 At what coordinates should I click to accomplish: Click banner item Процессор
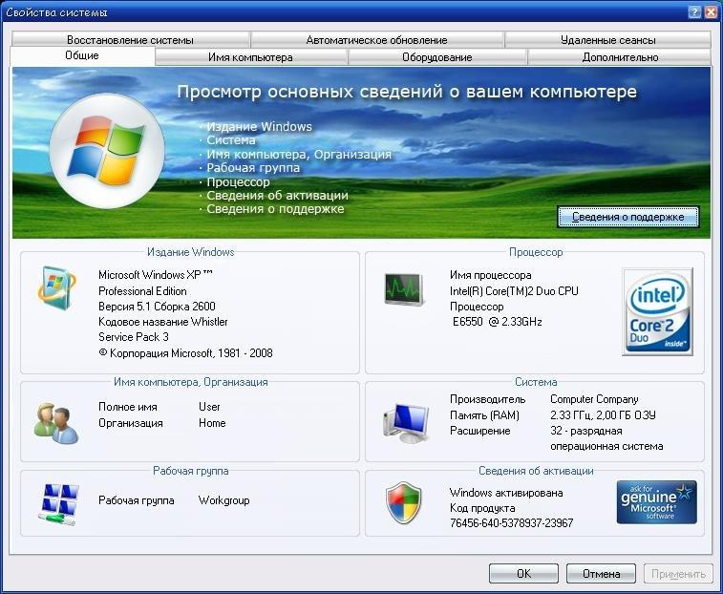(238, 181)
